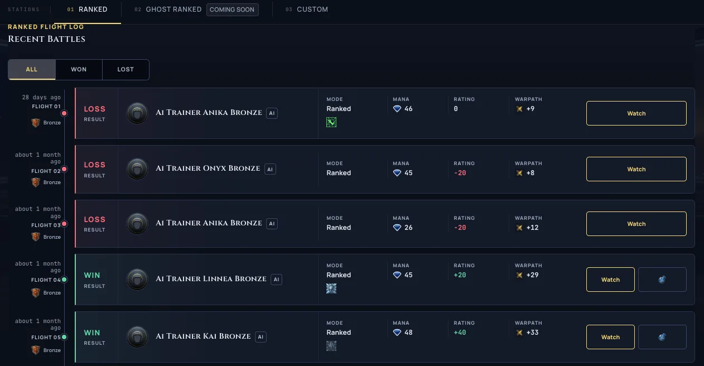Click opponent name Ai Trainer Linnea Bronze
Image resolution: width=704 pixels, height=366 pixels.
(x=211, y=279)
